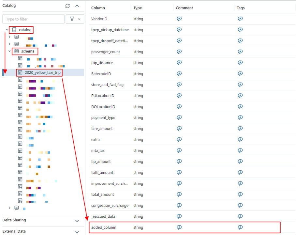Collapse the Catalog panel chevron
Viewport: 296px width, 235px height.
point(77,6)
